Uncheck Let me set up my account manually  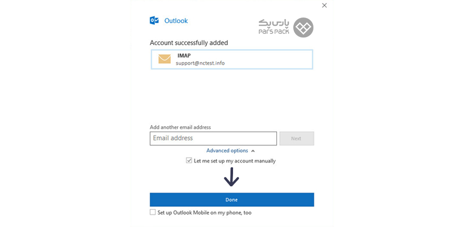point(189,161)
